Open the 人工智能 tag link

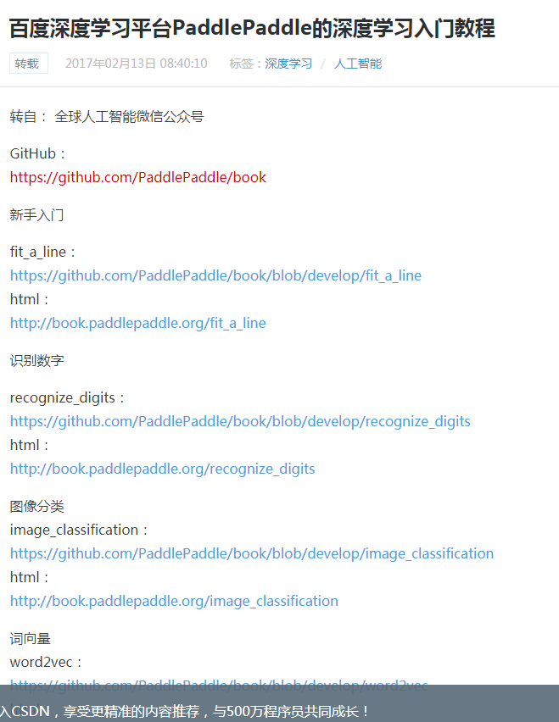tap(358, 64)
